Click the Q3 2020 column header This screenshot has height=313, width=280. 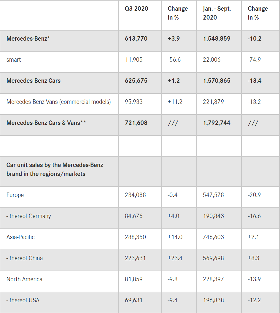pyautogui.click(x=136, y=9)
